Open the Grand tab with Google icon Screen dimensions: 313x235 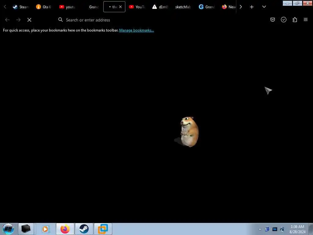207,7
